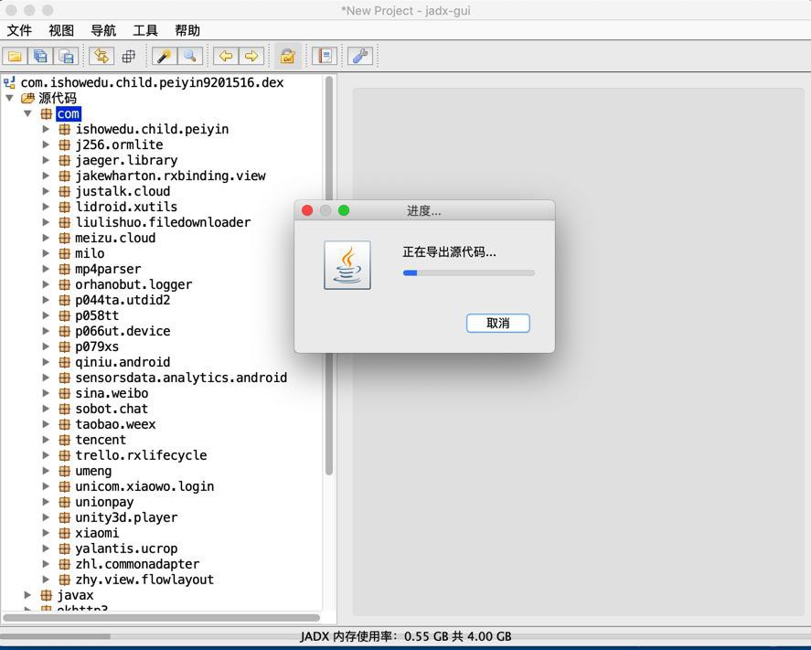The width and height of the screenshot is (811, 650).
Task: Click the open file folder toolbar icon
Action: click(x=15, y=56)
